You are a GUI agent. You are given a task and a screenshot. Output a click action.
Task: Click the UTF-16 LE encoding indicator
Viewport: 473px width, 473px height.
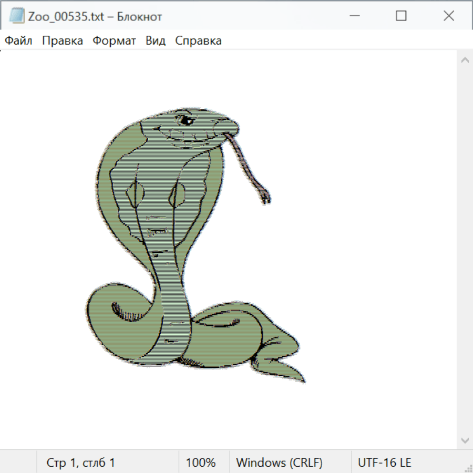(x=385, y=462)
